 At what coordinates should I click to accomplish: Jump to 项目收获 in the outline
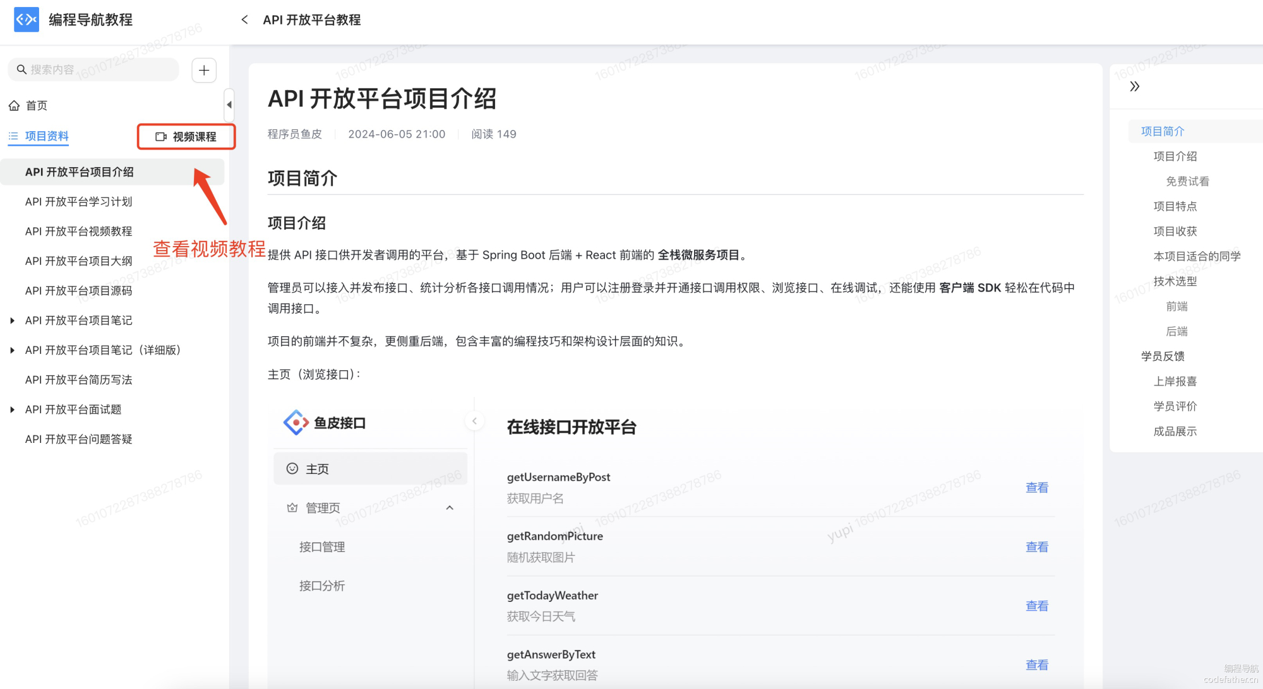click(1175, 232)
